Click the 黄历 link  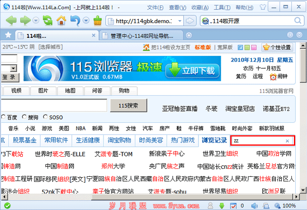coord(241,76)
